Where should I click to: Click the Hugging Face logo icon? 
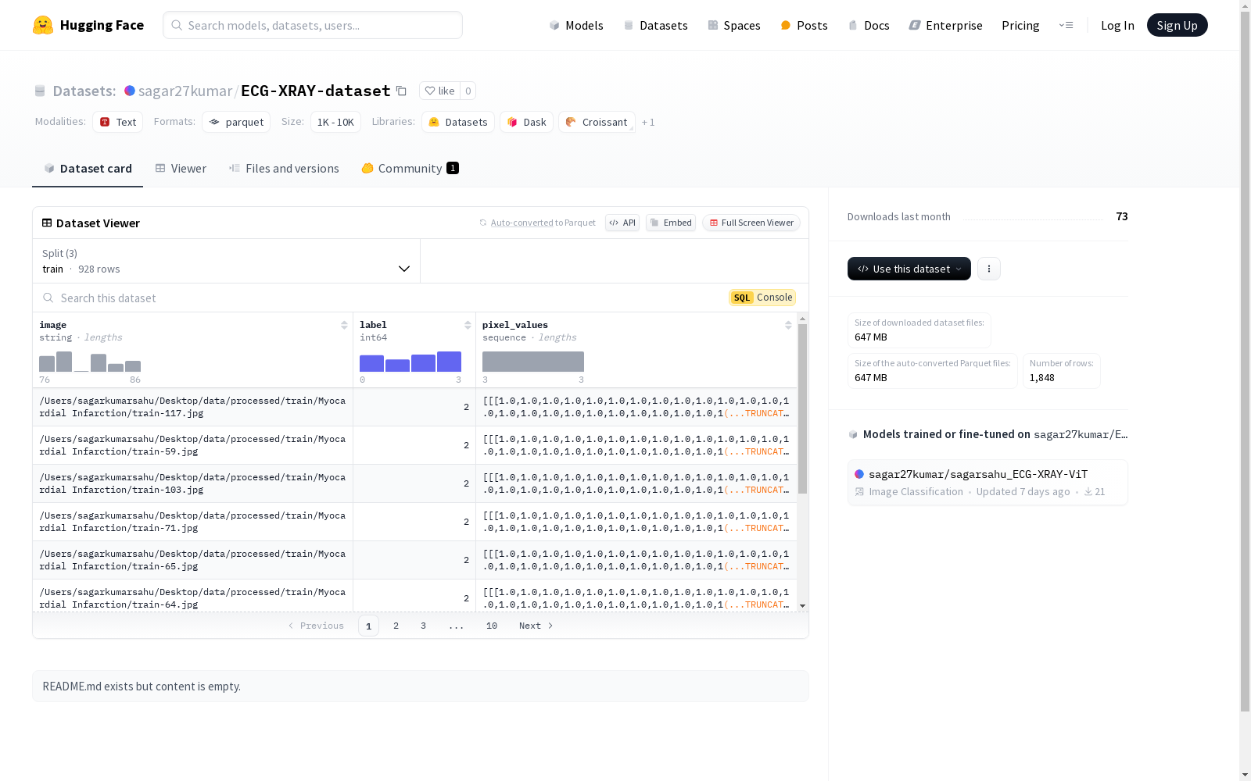point(43,25)
